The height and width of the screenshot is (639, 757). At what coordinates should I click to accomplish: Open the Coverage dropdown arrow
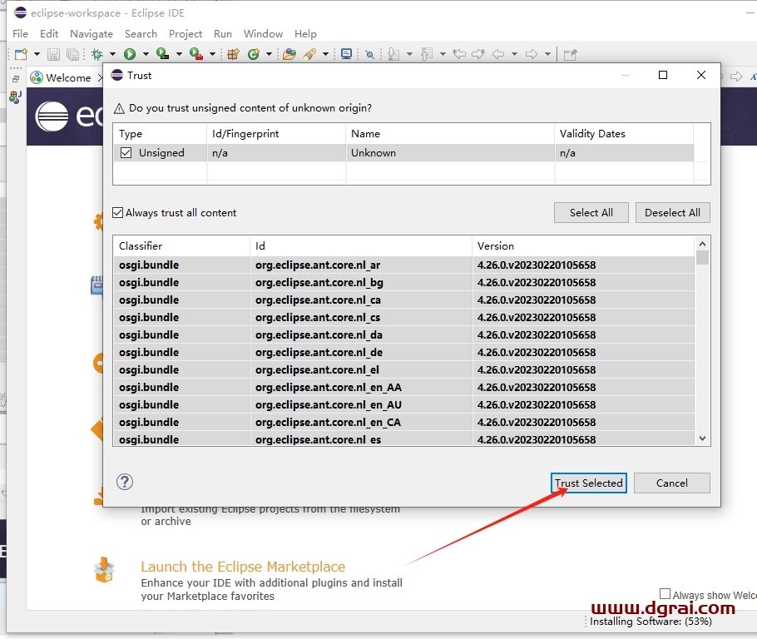pos(179,54)
